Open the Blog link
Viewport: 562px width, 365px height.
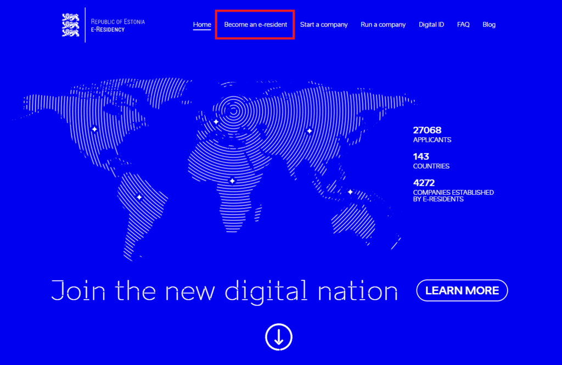489,25
